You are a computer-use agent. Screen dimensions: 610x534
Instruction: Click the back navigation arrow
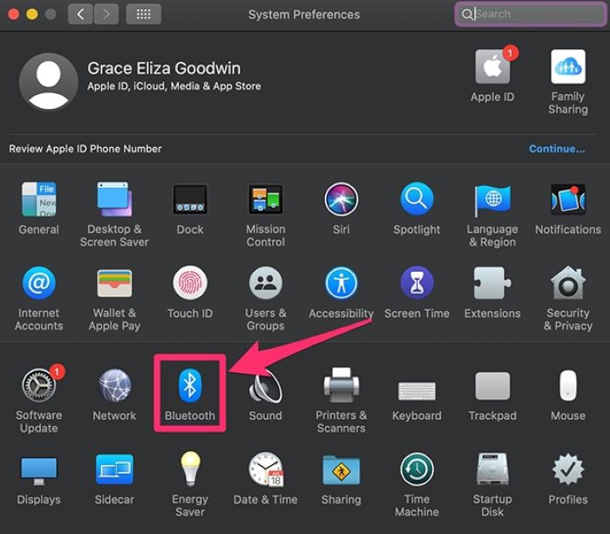(80, 14)
